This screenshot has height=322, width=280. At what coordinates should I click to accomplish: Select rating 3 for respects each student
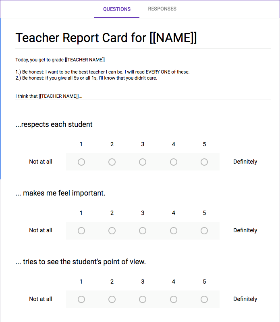(x=143, y=162)
